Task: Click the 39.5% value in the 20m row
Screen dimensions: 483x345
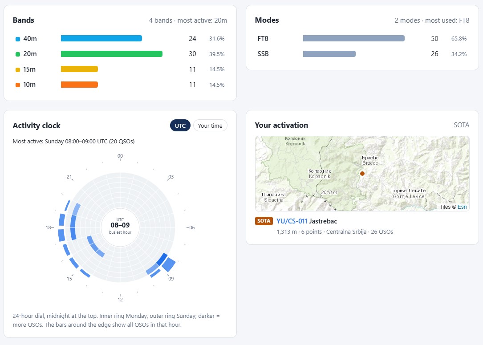Action: coord(217,54)
